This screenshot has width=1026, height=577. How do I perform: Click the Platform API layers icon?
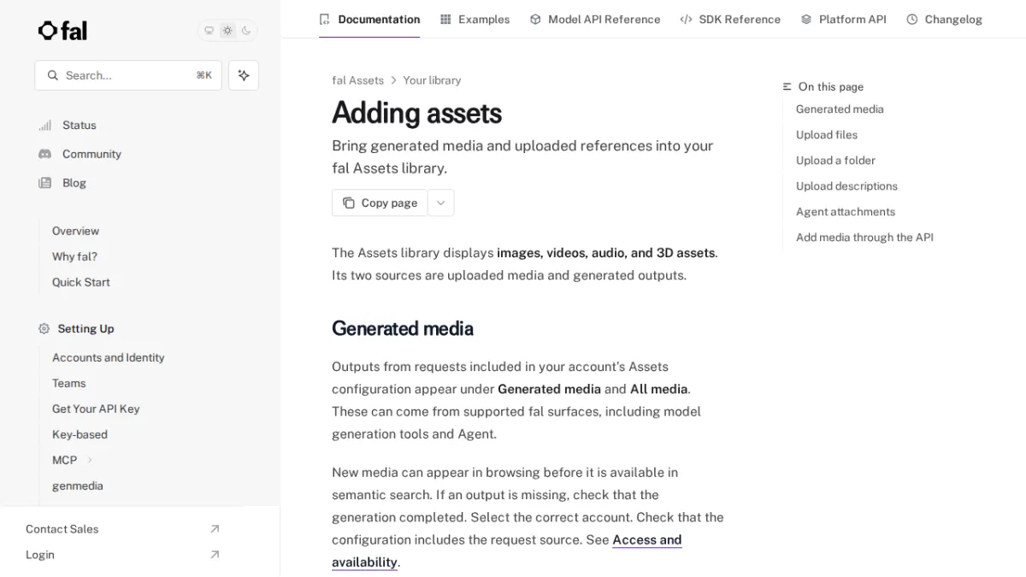coord(806,19)
